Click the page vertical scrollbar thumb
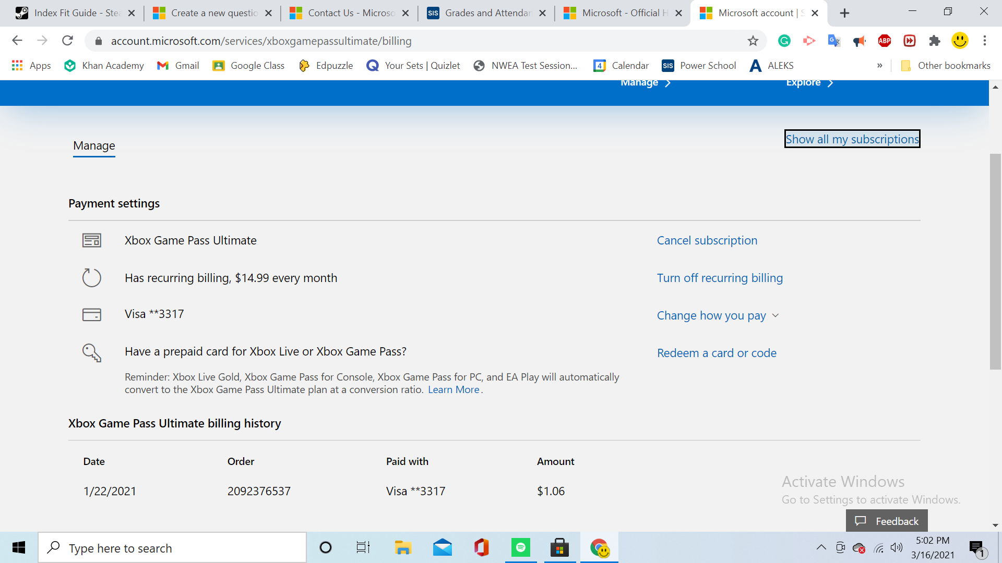Screen dimensions: 1002x563 [995, 261]
